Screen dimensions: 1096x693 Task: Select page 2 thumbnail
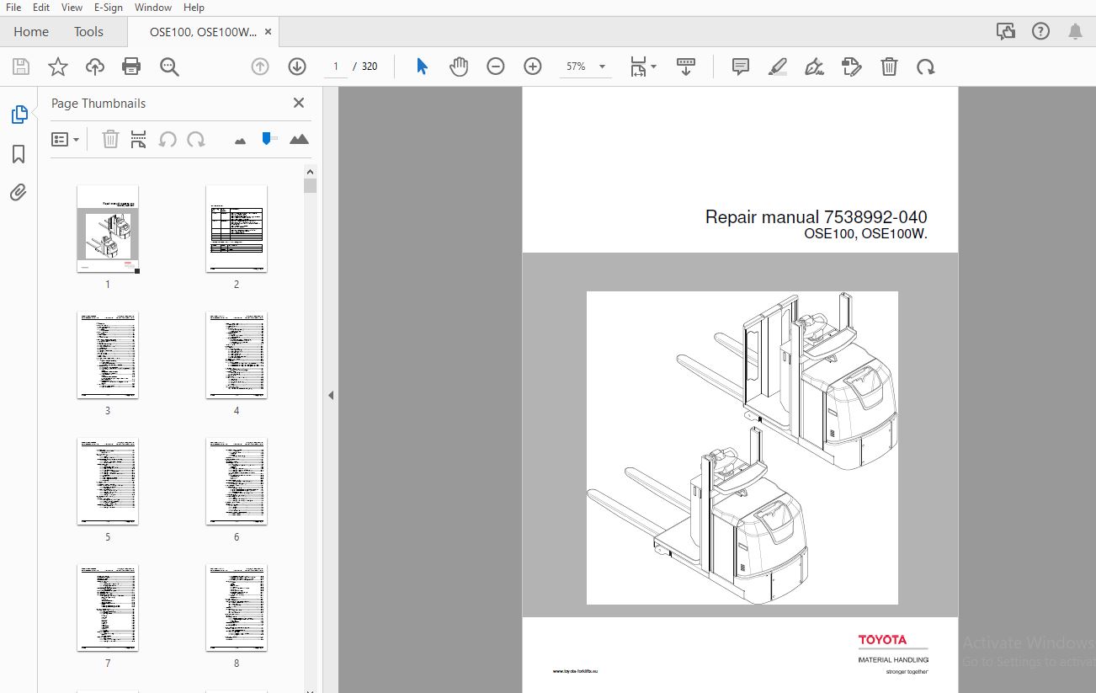point(237,229)
